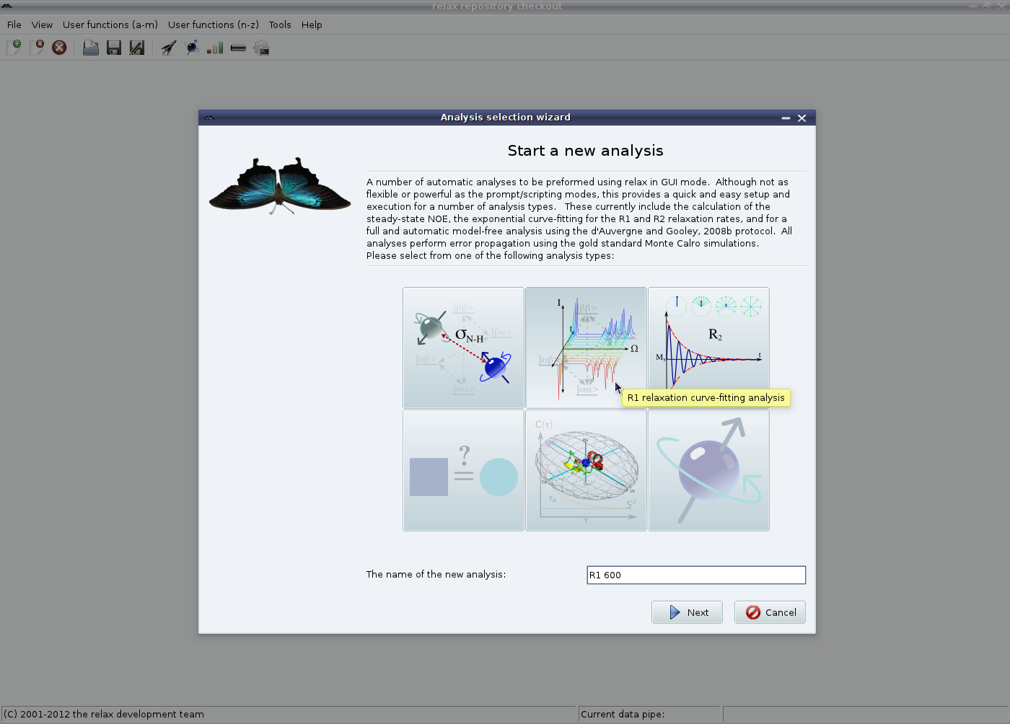Open the relax controller rocket icon
This screenshot has height=724, width=1010.
click(x=169, y=48)
